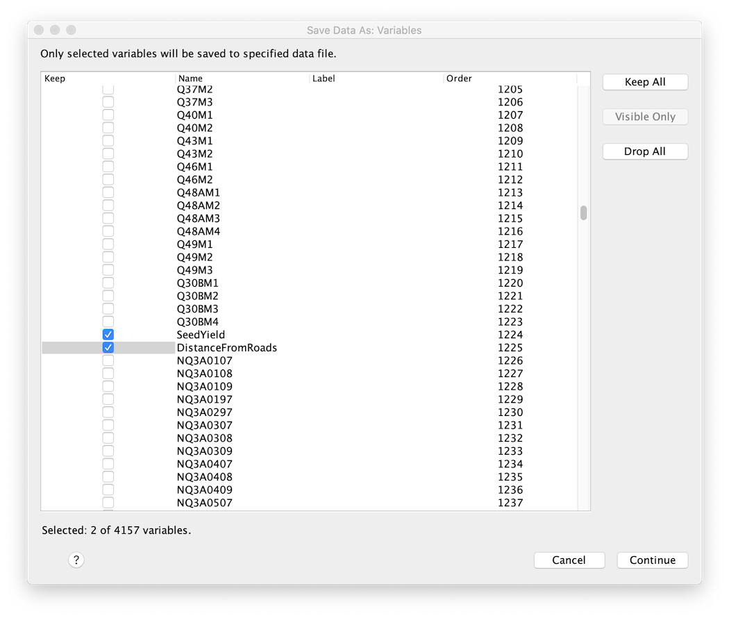Screen dimensions: 729x618
Task: Cancel the Save Data As dialog
Action: point(569,560)
